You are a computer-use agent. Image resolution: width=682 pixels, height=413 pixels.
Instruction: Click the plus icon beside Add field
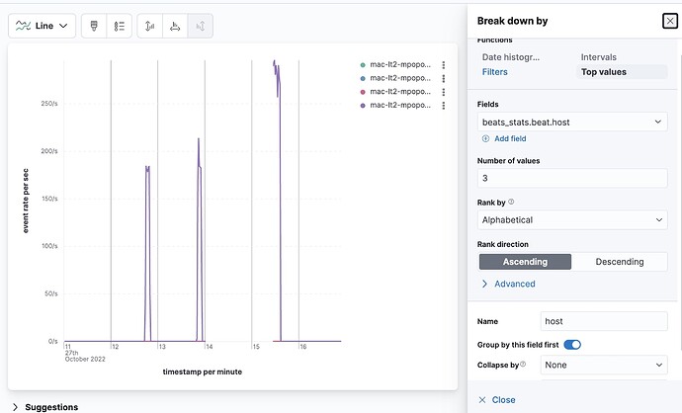tap(485, 138)
